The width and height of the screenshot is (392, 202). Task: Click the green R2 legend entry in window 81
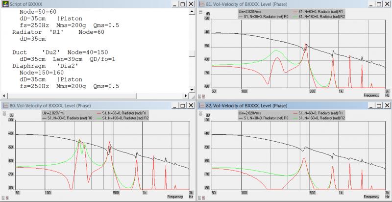[x=319, y=17]
